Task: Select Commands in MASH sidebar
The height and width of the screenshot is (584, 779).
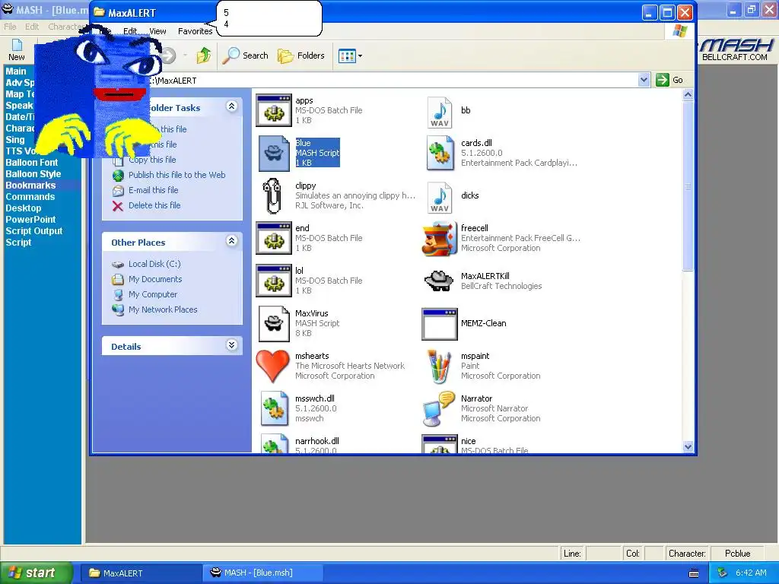Action: (30, 197)
